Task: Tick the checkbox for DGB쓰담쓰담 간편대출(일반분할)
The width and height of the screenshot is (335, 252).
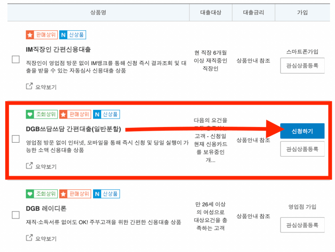Action: (16, 139)
